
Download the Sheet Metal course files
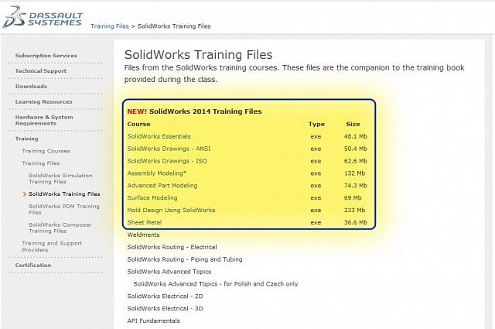click(145, 223)
